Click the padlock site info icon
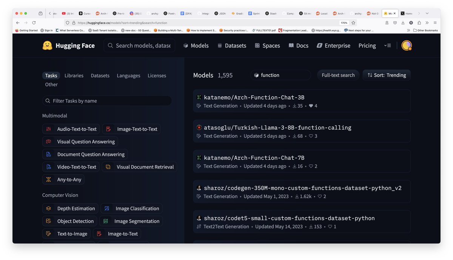This screenshot has height=260, width=453. click(74, 23)
